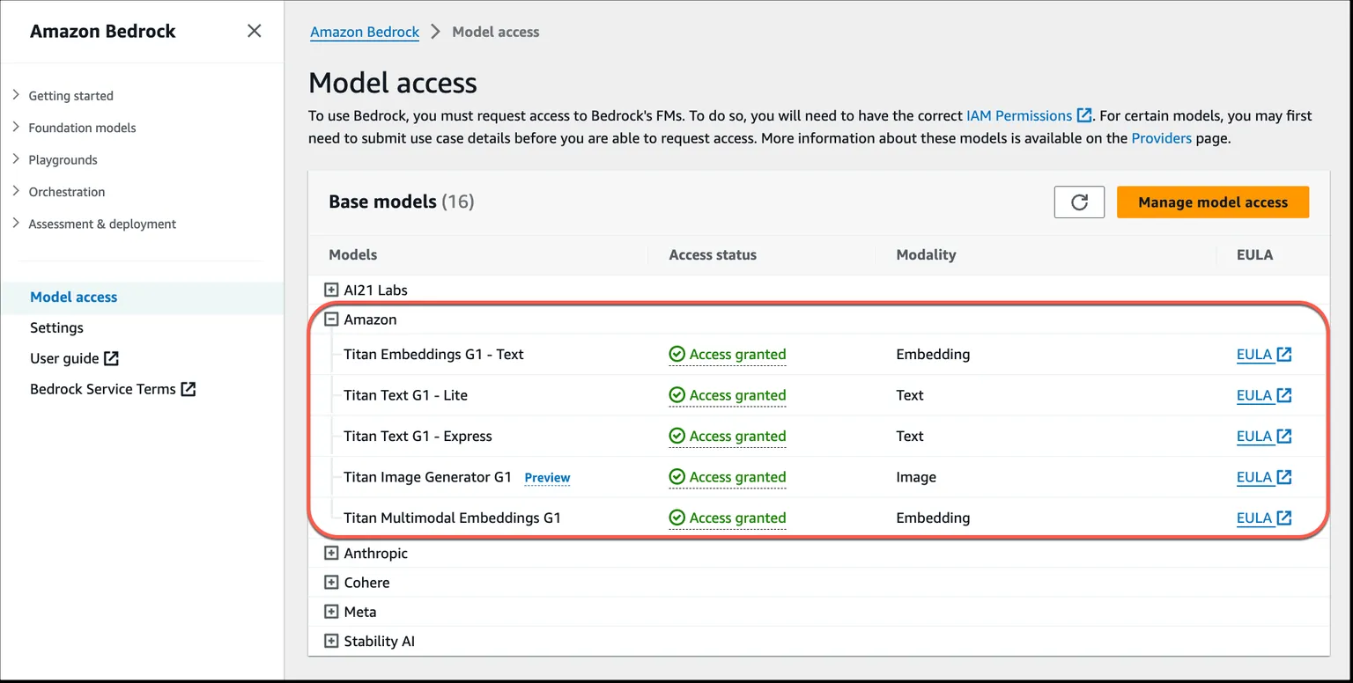
Task: Close the Amazon Bedrock navigation panel
Action: [254, 30]
